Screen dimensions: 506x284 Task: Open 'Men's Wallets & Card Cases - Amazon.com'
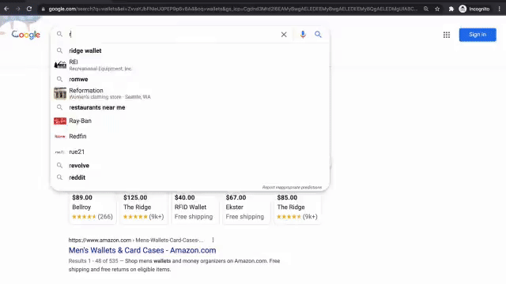[142, 250]
